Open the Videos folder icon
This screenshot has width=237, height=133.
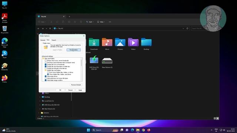(133, 42)
